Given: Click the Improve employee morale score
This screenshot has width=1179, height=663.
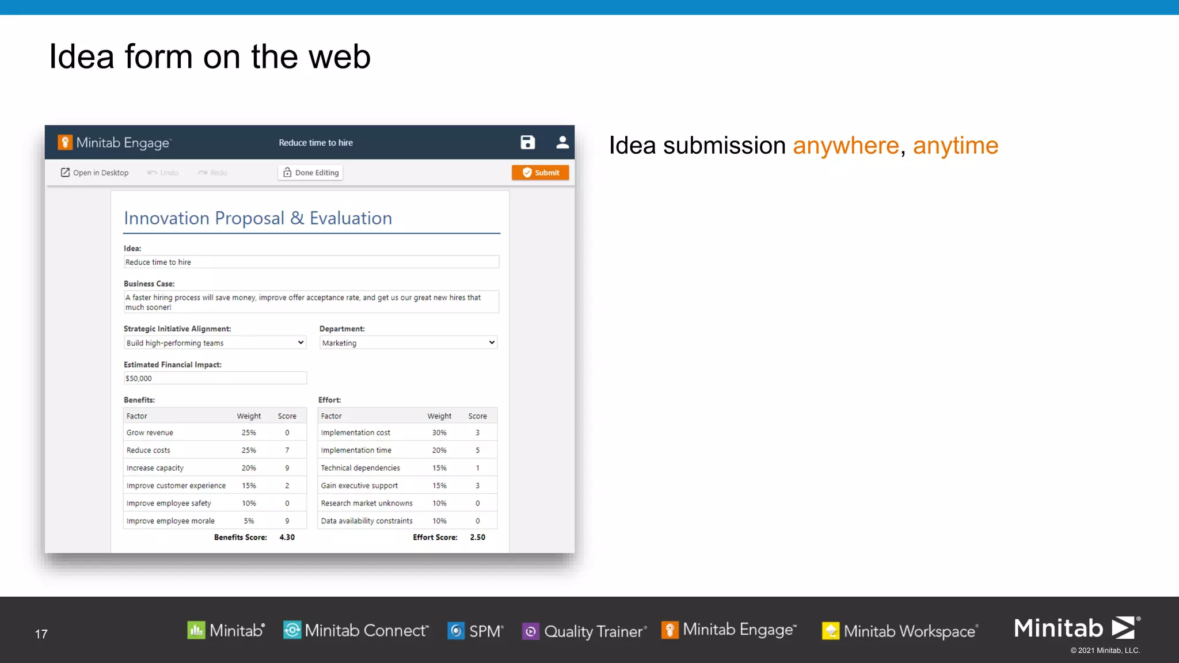Looking at the screenshot, I should [x=287, y=521].
